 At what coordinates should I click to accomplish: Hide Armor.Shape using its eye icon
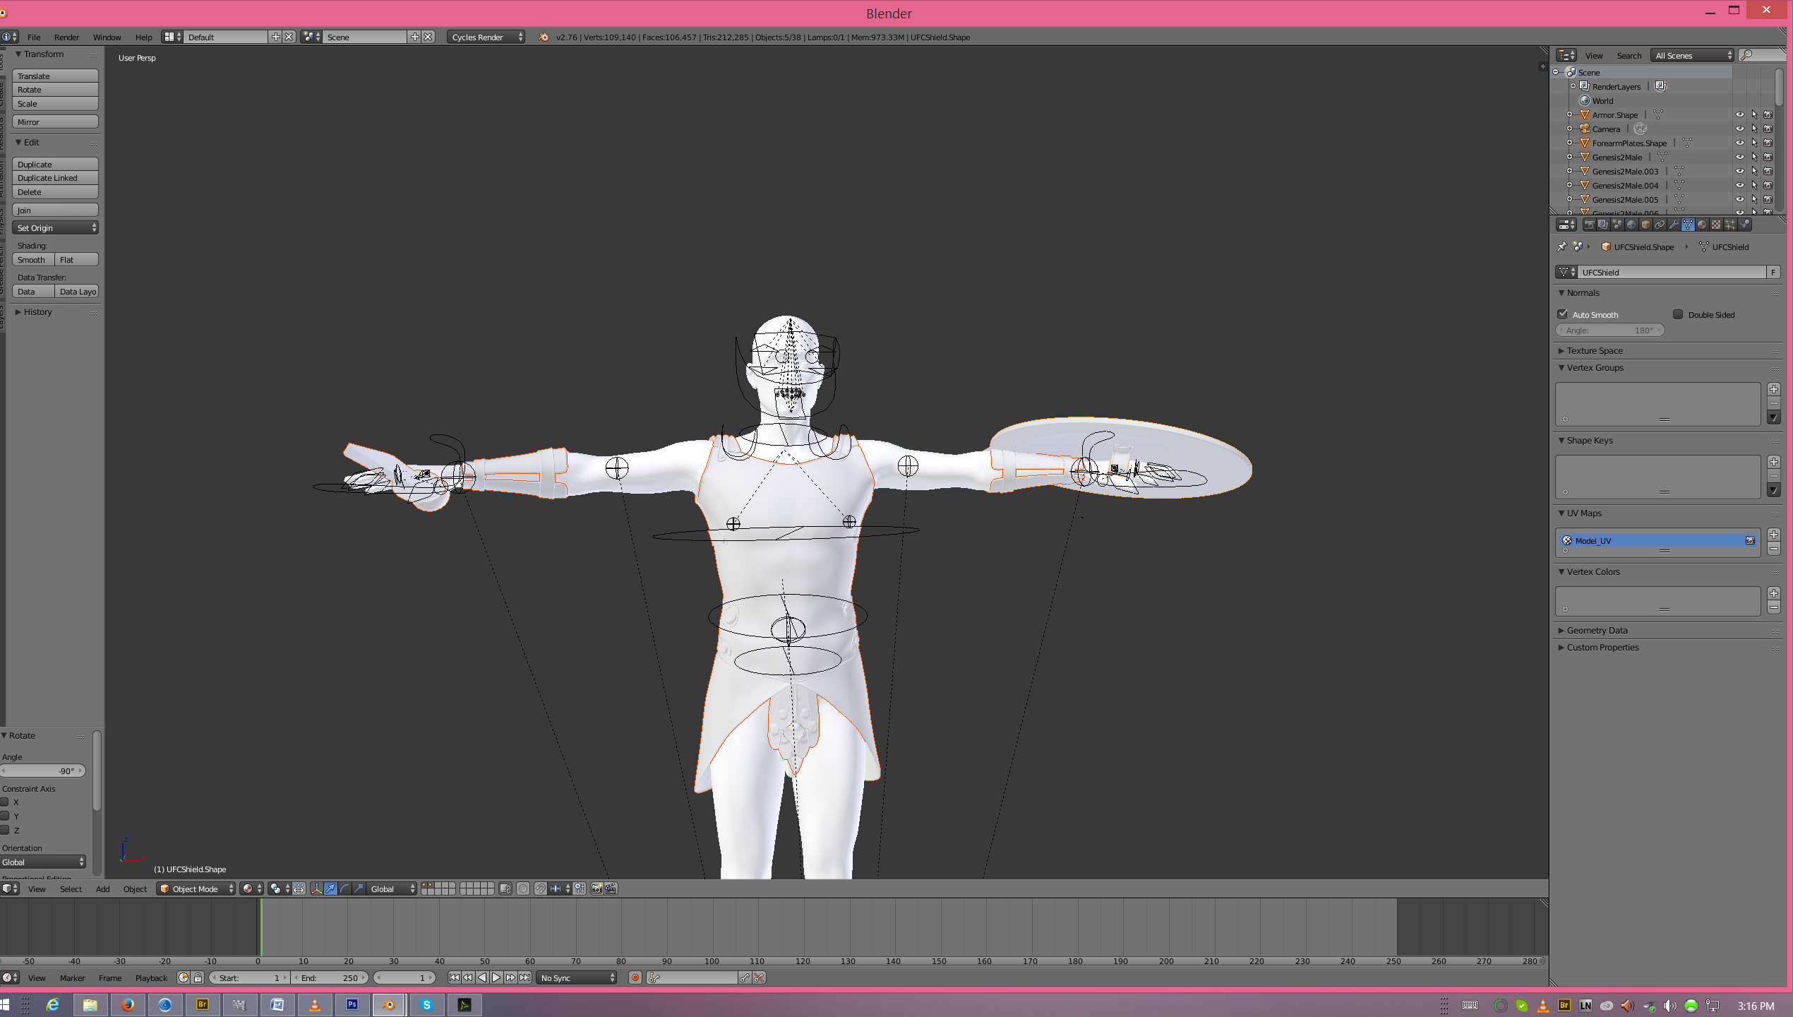tap(1739, 114)
